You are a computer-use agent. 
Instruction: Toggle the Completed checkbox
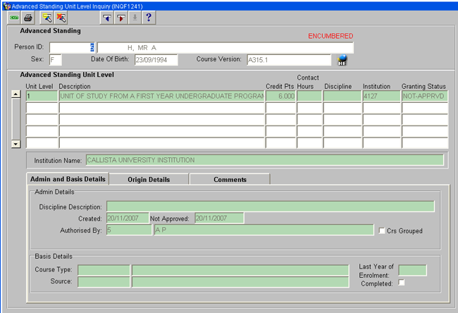pos(402,283)
